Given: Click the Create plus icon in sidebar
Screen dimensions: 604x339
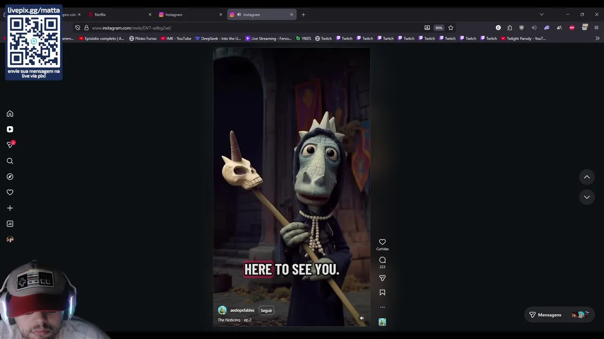Looking at the screenshot, I should [x=10, y=208].
